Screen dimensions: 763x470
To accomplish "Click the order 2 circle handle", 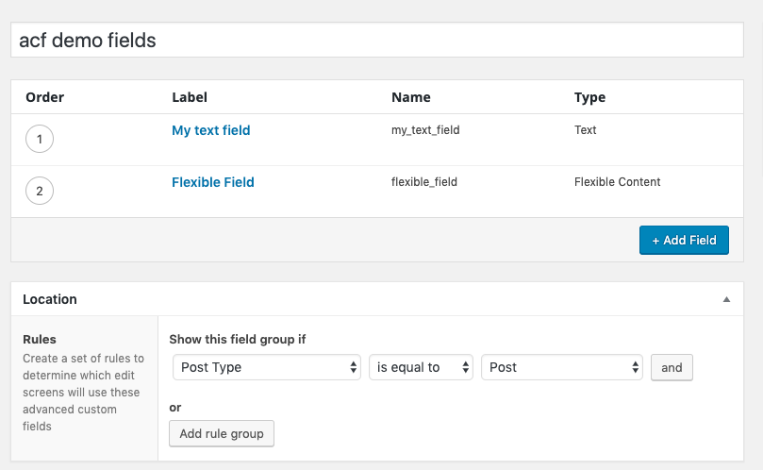I will click(39, 192).
